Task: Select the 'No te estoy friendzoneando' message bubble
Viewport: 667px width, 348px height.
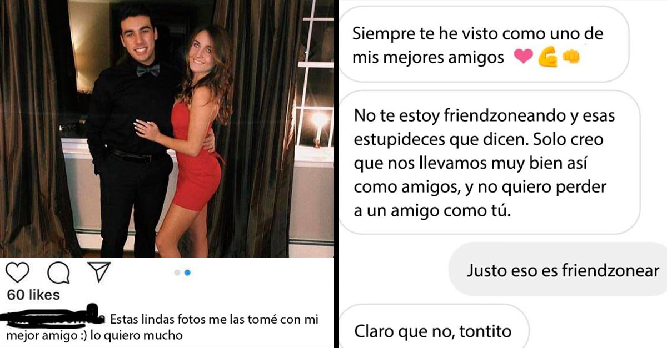Action: [489, 163]
